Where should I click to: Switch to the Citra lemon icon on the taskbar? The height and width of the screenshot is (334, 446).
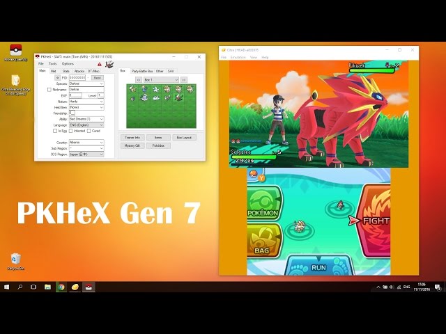coord(75,287)
